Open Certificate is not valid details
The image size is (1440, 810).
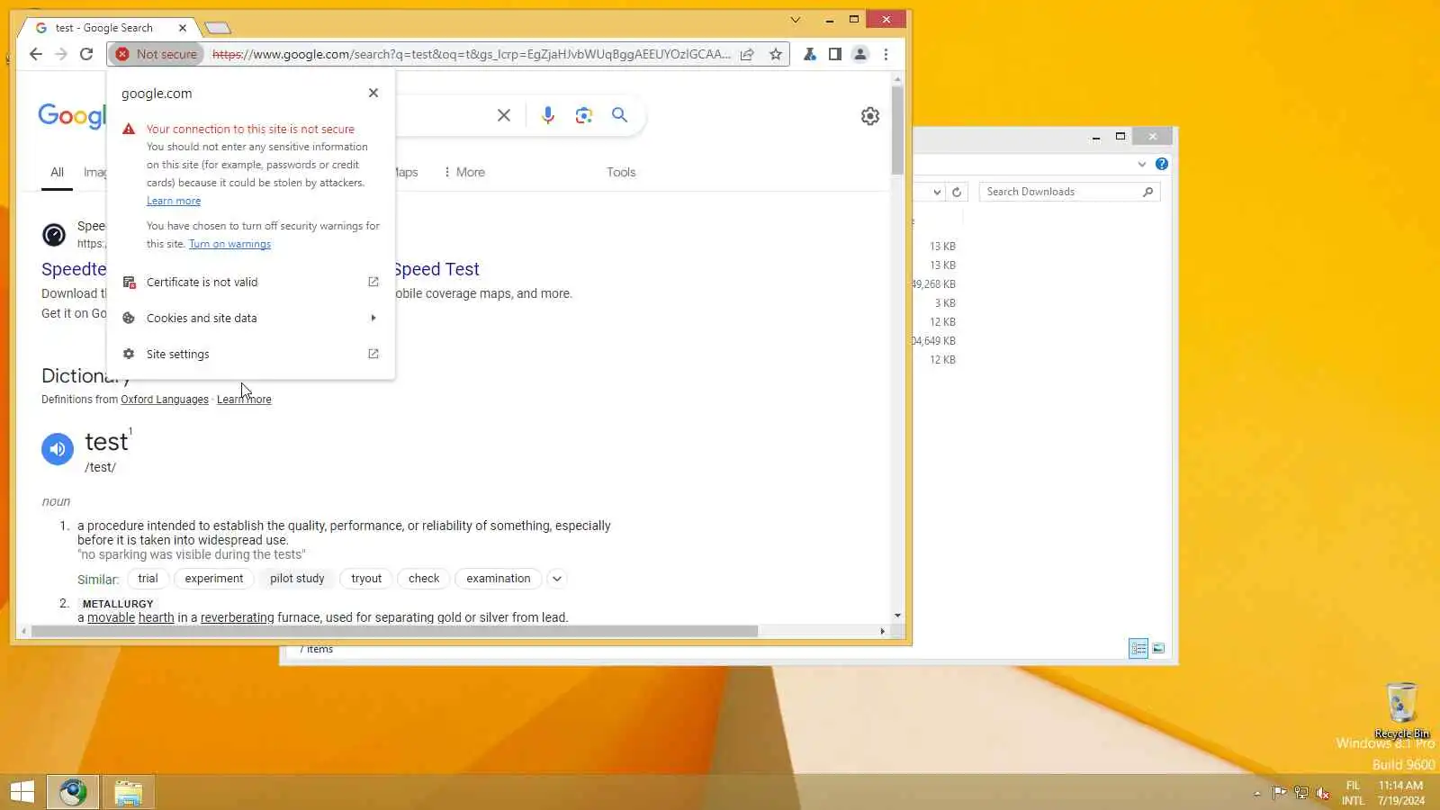click(251, 282)
